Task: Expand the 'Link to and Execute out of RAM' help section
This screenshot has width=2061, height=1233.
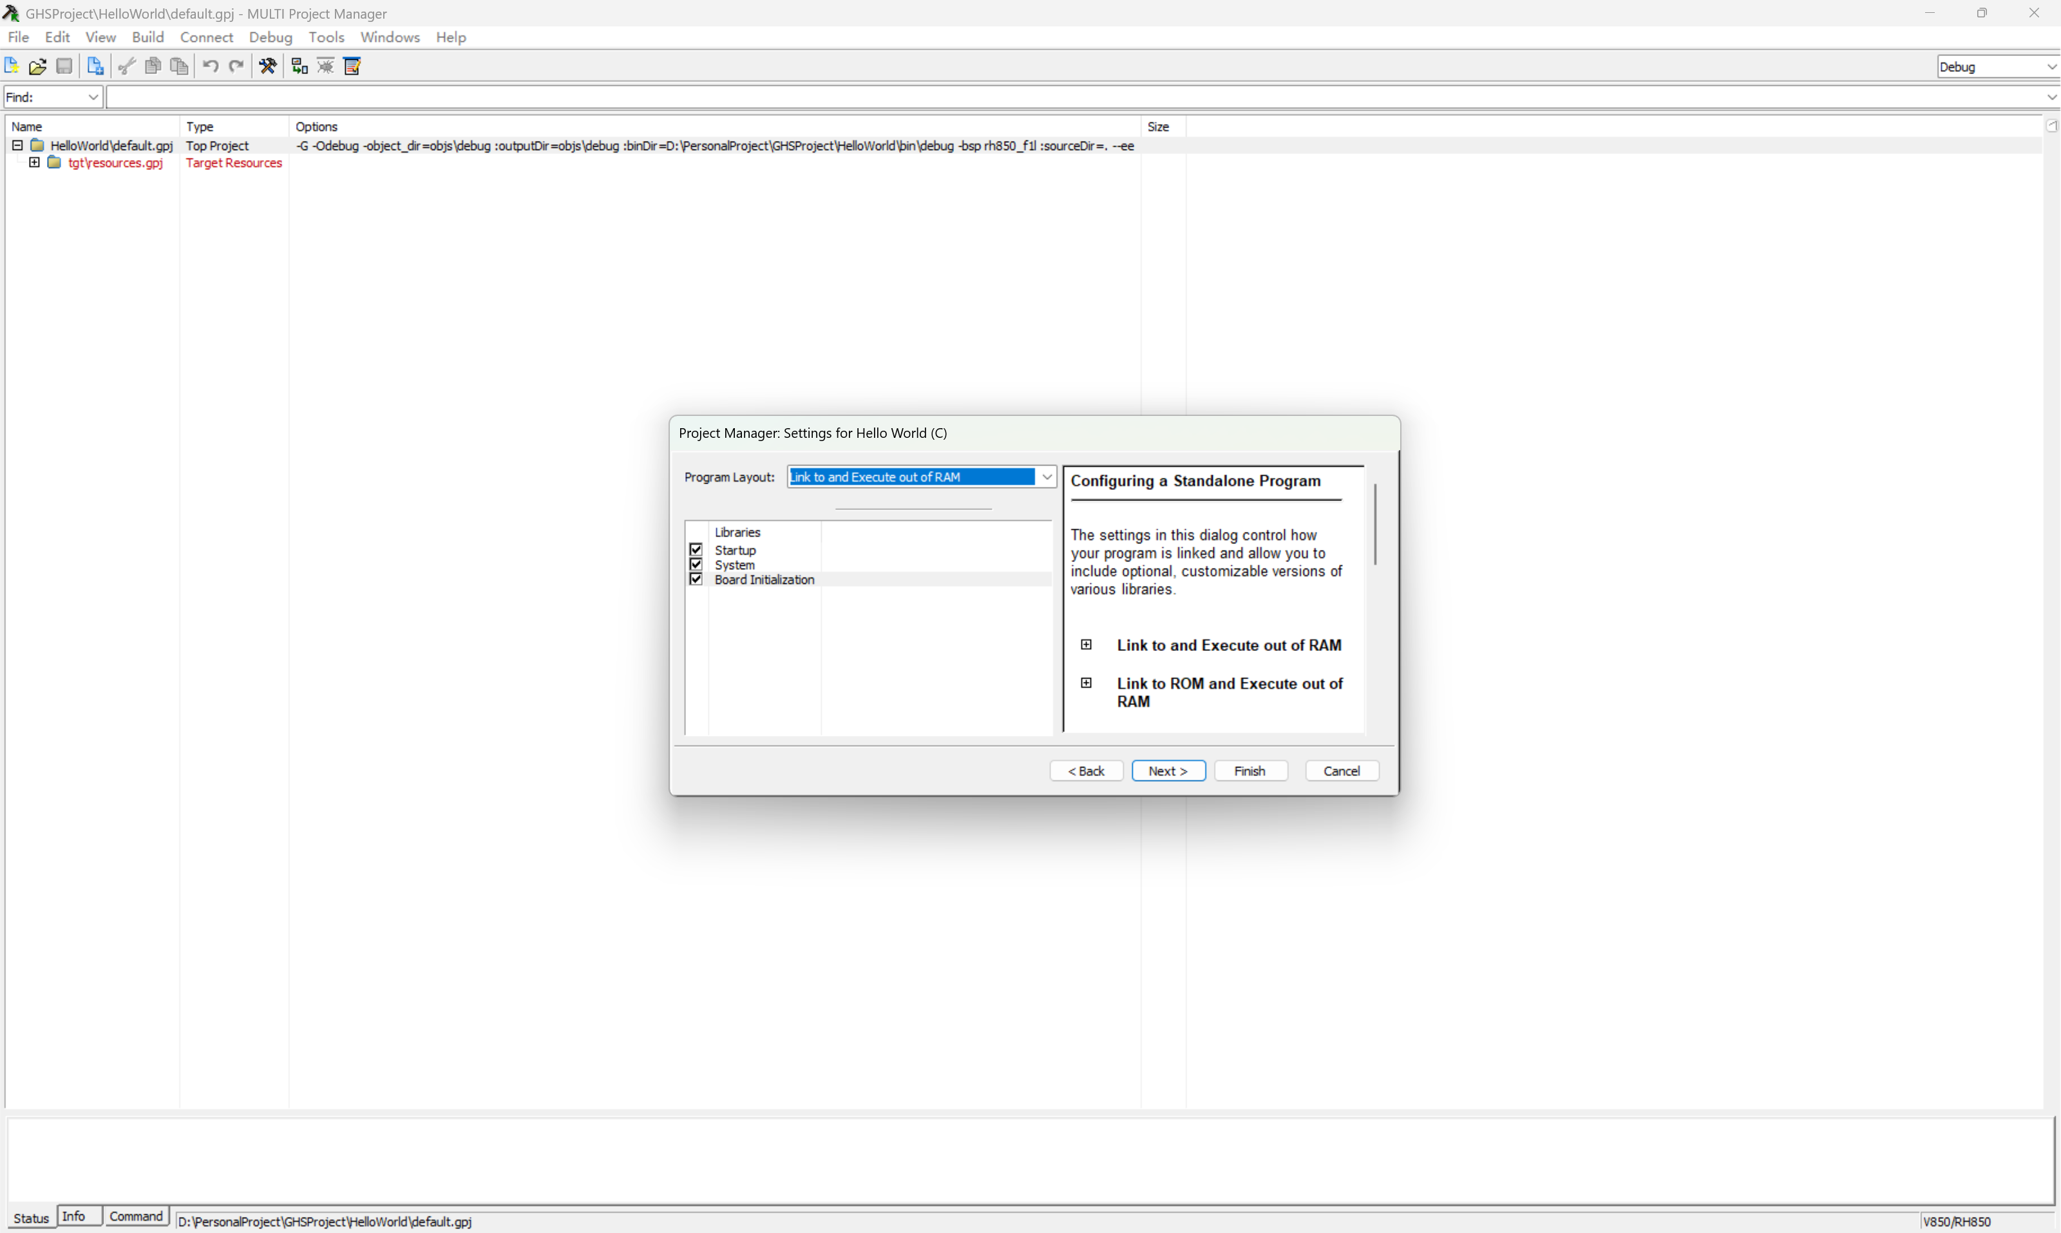Action: pyautogui.click(x=1085, y=645)
